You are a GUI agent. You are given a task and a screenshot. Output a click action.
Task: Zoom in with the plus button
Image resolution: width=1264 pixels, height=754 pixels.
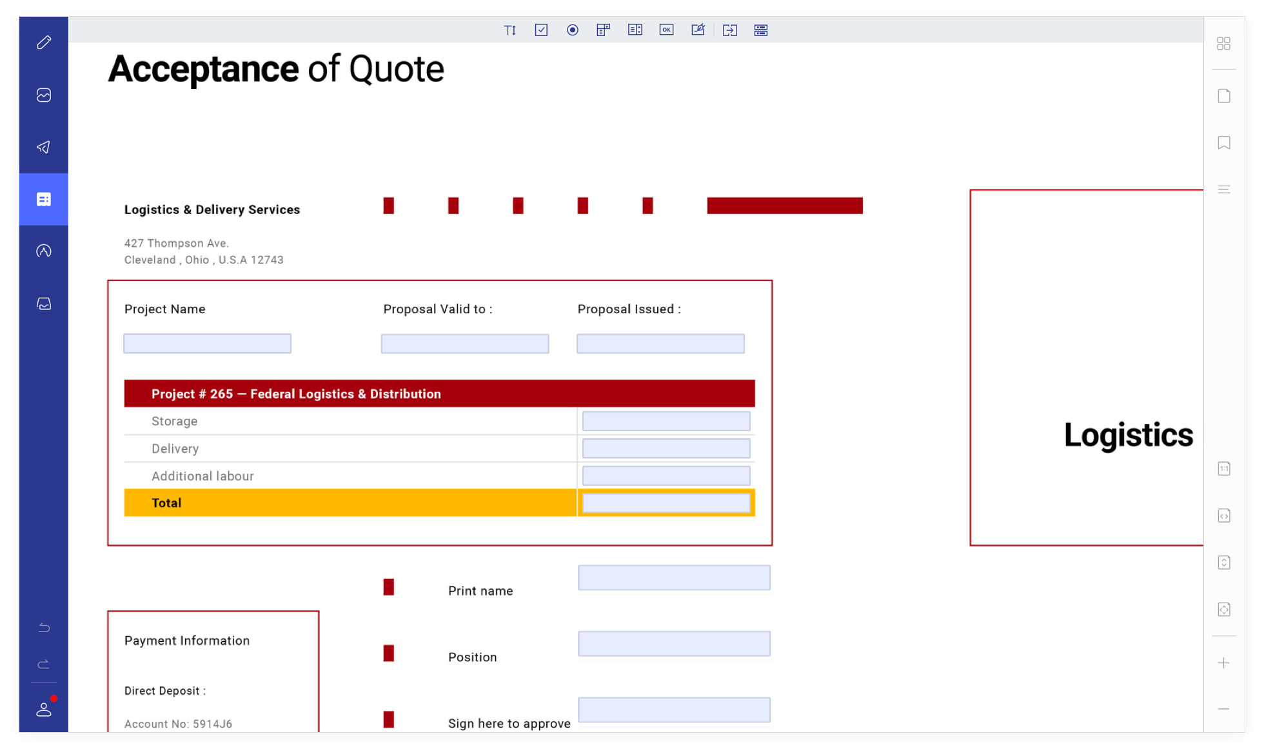pyautogui.click(x=1223, y=663)
